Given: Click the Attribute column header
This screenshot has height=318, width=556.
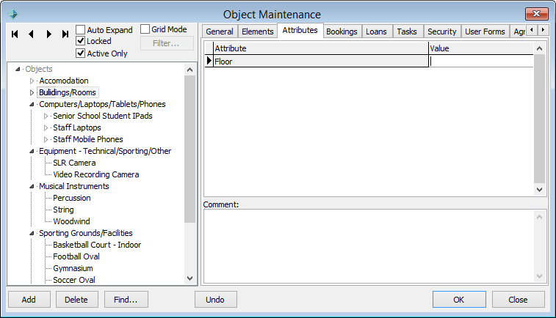Looking at the screenshot, I should tap(320, 48).
